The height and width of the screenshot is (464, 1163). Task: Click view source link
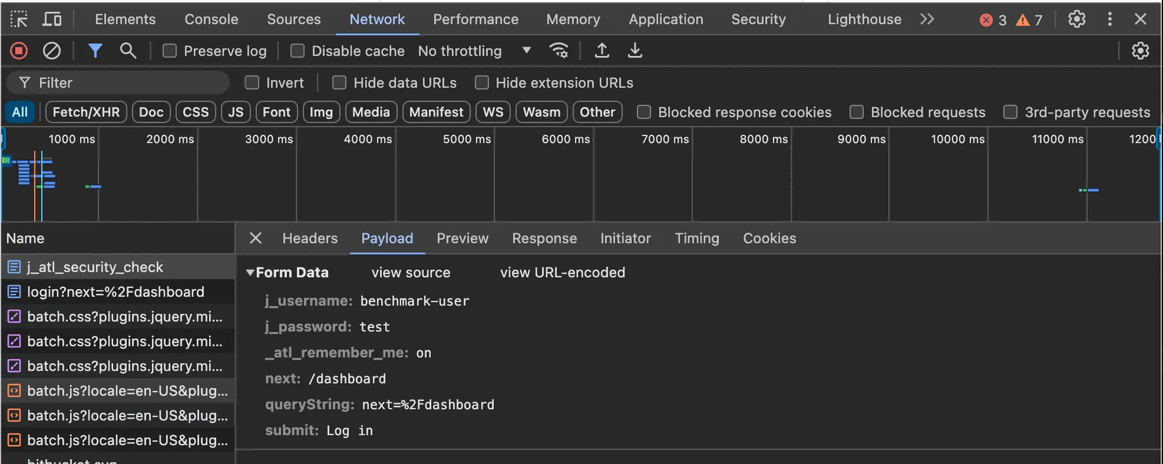pyautogui.click(x=411, y=273)
